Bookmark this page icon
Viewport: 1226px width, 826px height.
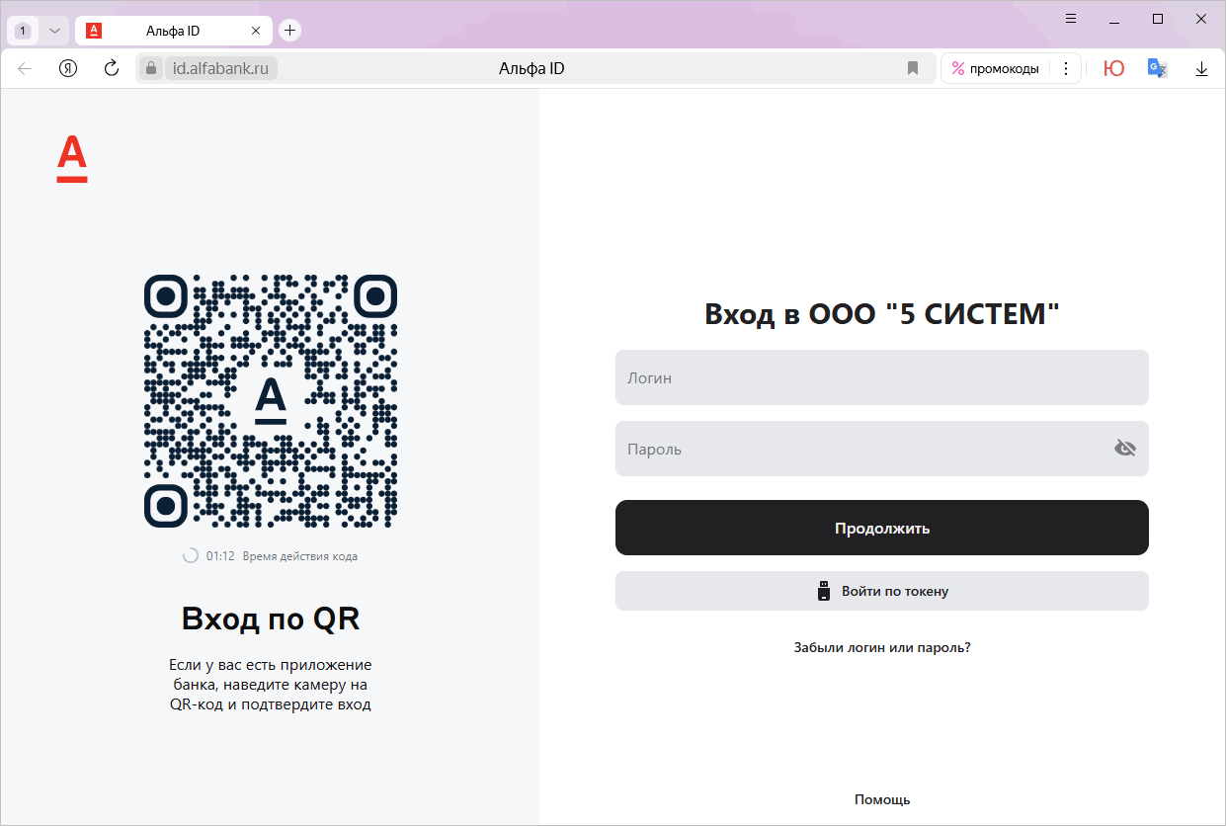click(913, 68)
